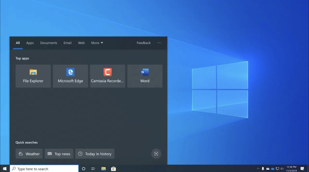Open the Windows Start menu
Viewport: 309px width, 172px height.
click(5, 169)
